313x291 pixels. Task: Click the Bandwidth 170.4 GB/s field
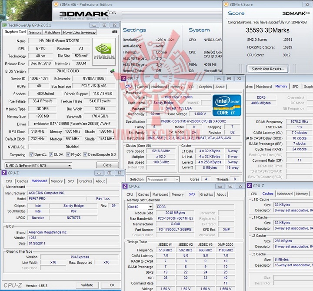pyautogui.click(x=100, y=116)
